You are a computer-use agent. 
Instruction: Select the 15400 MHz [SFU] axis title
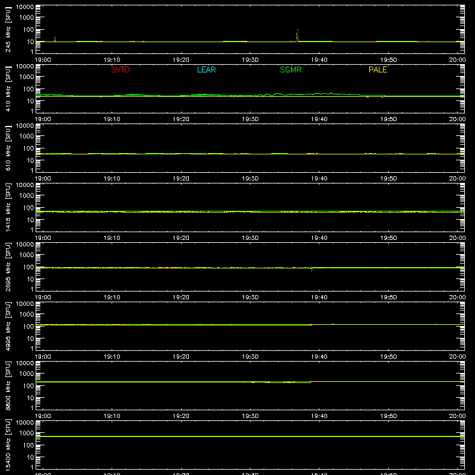(8, 445)
